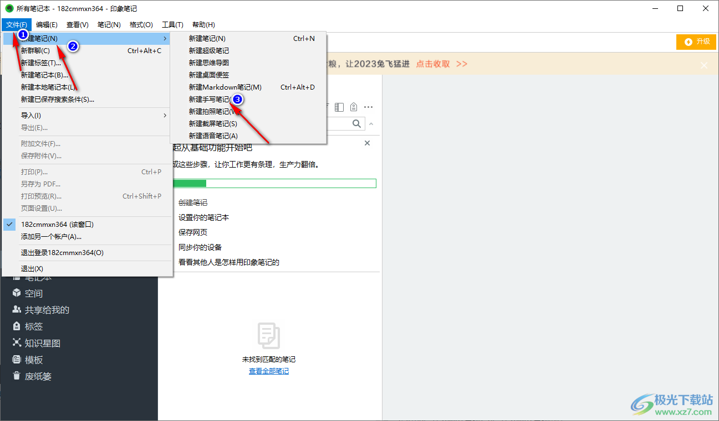Choose 新建本地笔记本(L) menu item
Viewport: 719px width, 421px height.
click(88, 87)
